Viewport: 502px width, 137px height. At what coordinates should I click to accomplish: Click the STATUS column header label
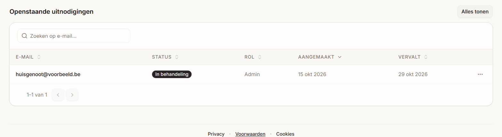tap(162, 57)
